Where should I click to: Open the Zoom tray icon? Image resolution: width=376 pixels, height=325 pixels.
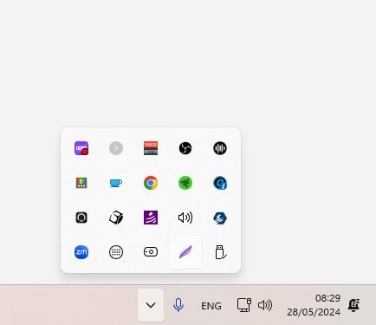click(x=81, y=252)
